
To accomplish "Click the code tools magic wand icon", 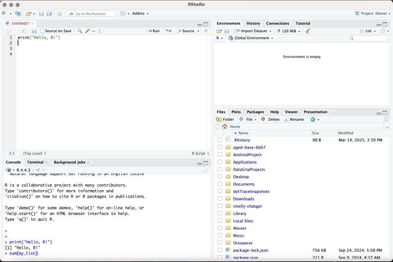I will coord(88,31).
